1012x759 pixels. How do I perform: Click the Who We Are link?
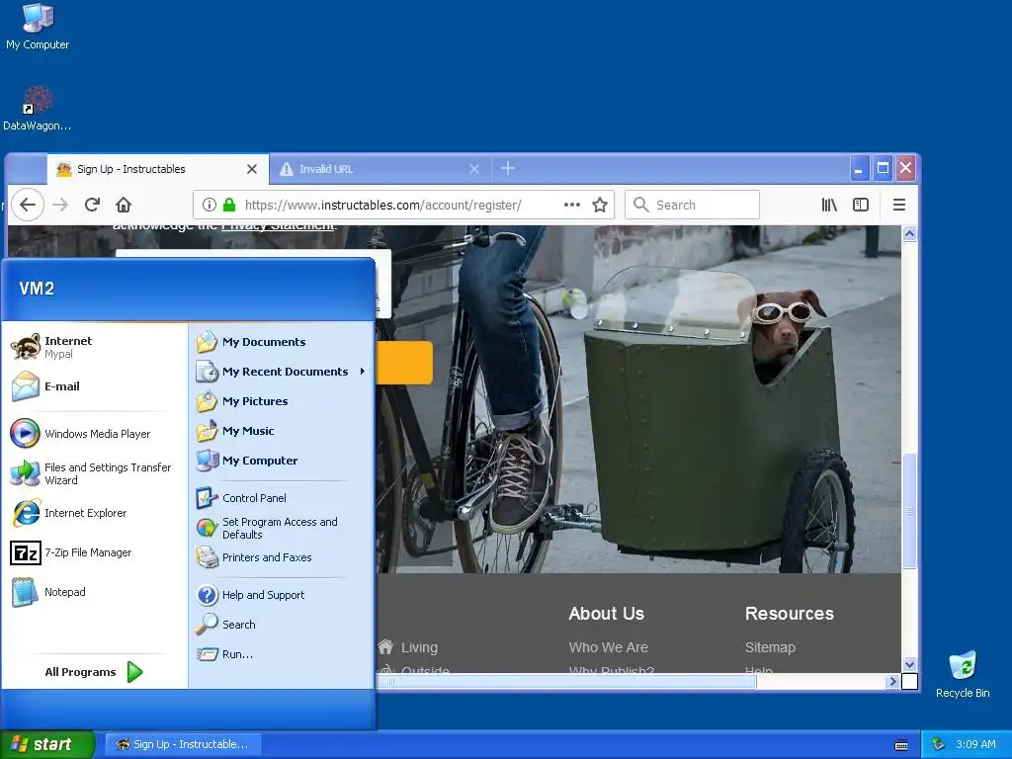click(608, 647)
